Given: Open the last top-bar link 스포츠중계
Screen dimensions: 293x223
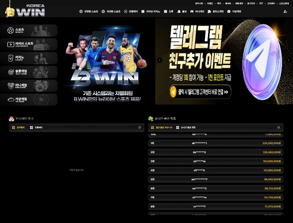Looking at the screenshot, I should 284,4.
